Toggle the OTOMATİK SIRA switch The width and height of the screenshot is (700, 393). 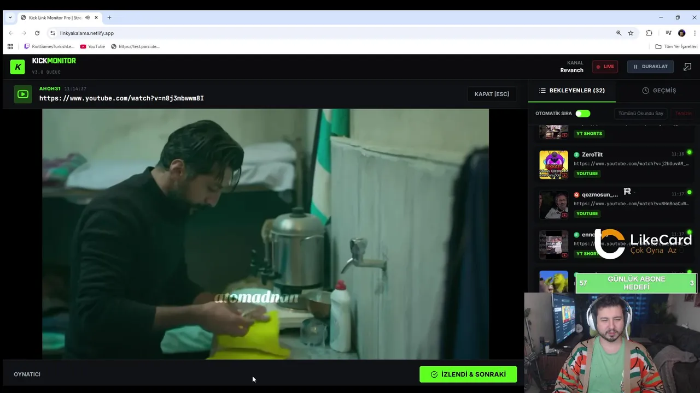[582, 114]
